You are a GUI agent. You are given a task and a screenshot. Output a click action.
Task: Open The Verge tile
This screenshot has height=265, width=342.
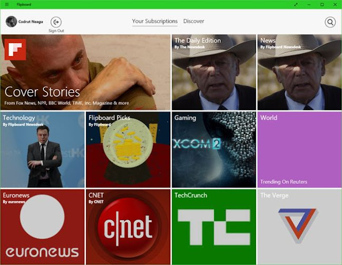[299, 227]
